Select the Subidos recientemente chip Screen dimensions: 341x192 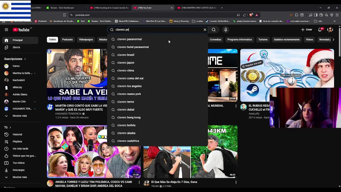(x=287, y=39)
